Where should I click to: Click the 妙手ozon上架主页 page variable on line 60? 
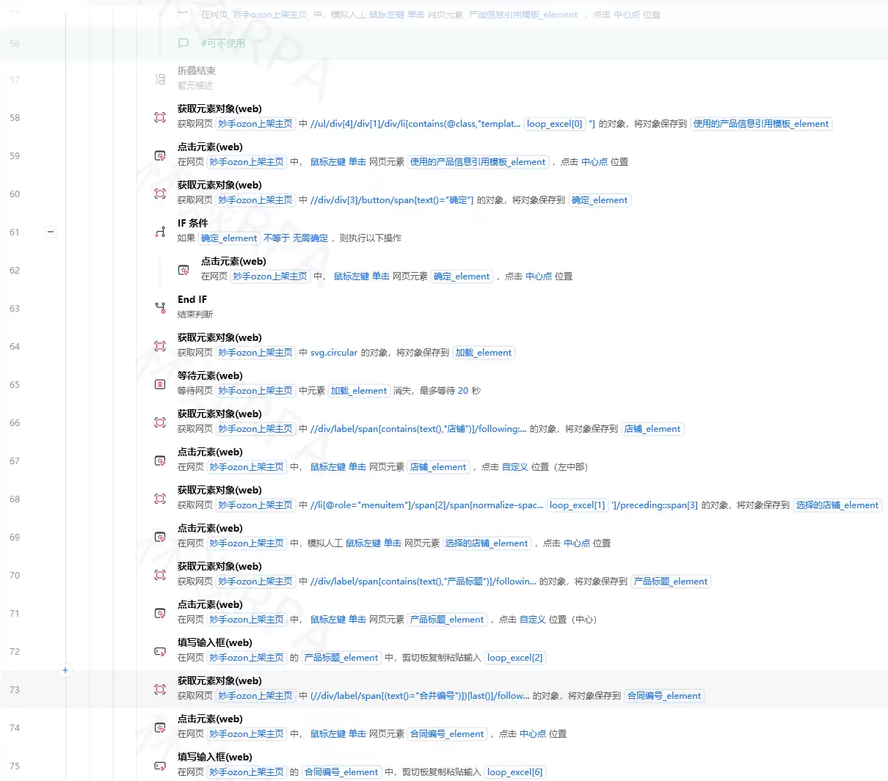(x=255, y=200)
